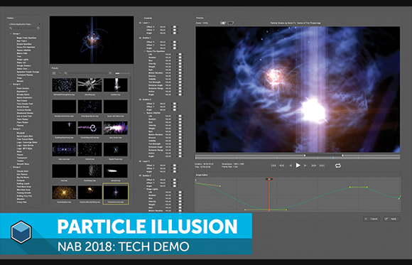
Task: Jump to the last frame with the go-to-end icon
Action: 322,166
